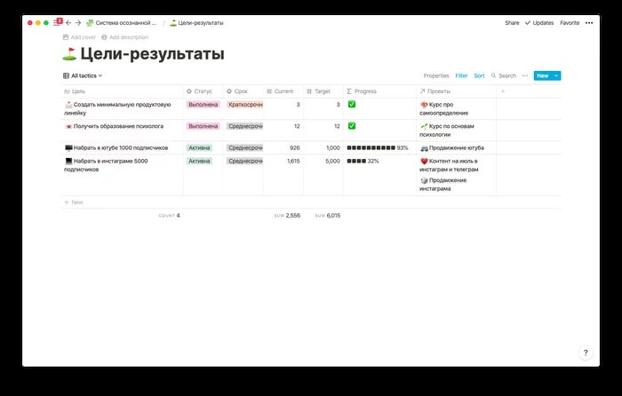Viewport: 622px width, 396px height.
Task: Click the blue New button
Action: point(543,75)
